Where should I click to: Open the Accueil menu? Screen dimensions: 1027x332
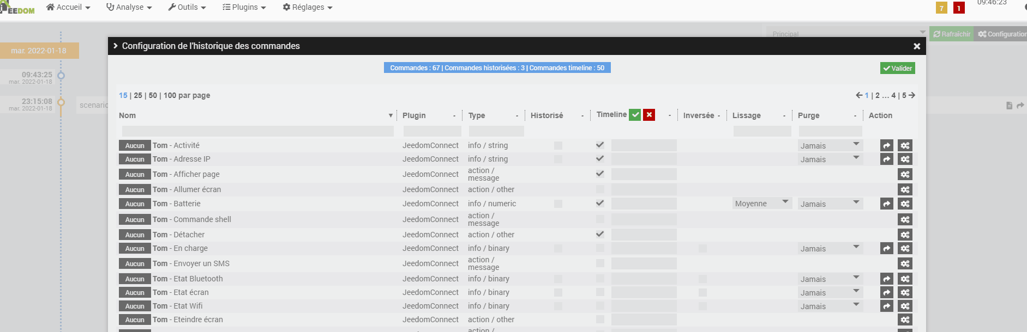coord(69,7)
